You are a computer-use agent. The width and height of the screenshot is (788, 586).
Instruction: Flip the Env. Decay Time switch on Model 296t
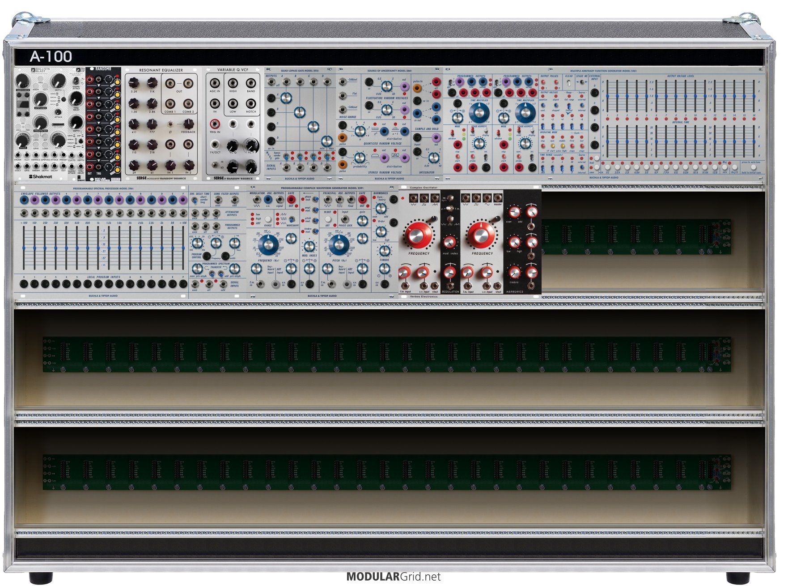coord(195,200)
